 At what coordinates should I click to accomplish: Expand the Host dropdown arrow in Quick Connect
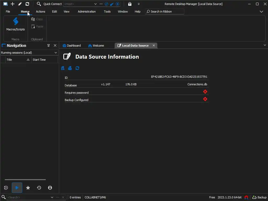[95, 4]
